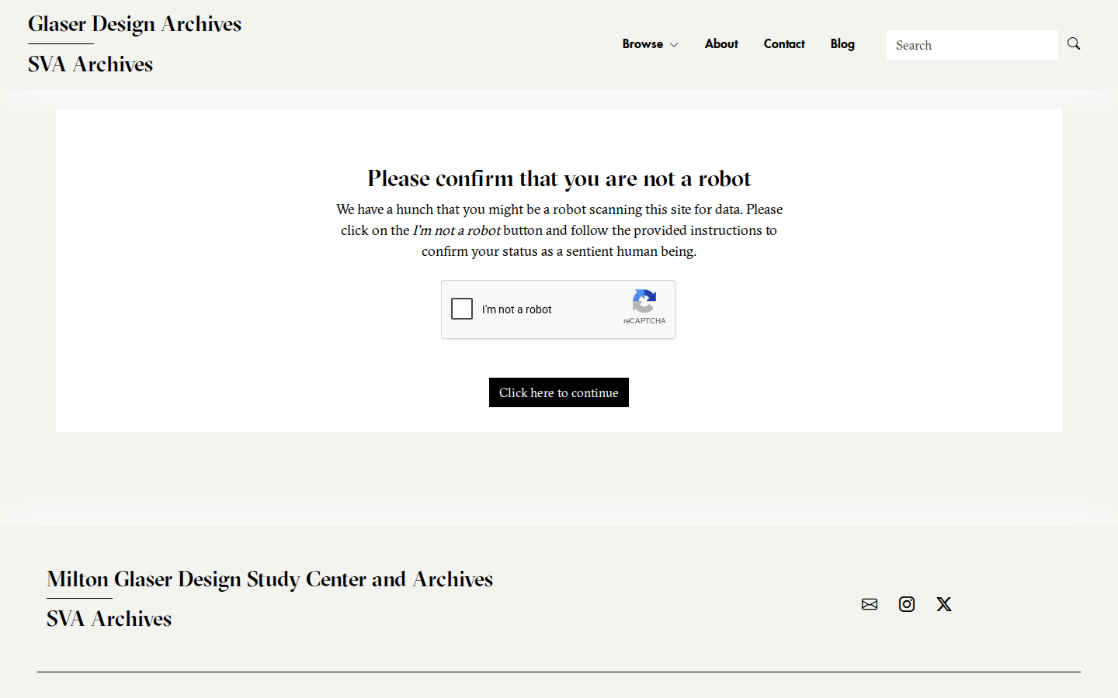Expand the Browse dropdown menu

point(650,44)
